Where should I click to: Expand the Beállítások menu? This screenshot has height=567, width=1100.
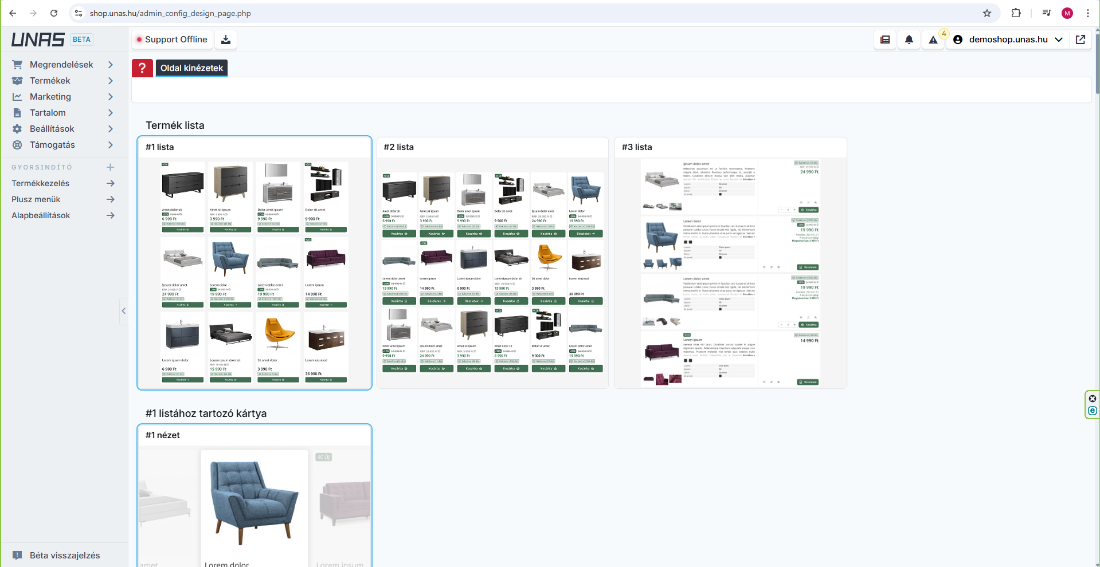coord(64,129)
